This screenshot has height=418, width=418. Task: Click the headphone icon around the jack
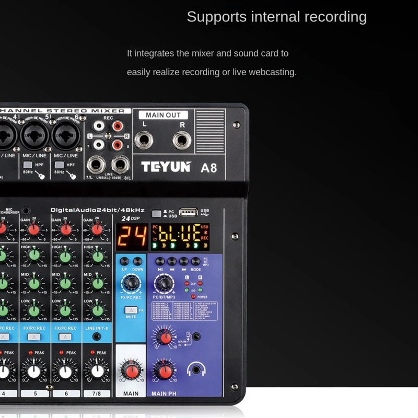(196, 369)
